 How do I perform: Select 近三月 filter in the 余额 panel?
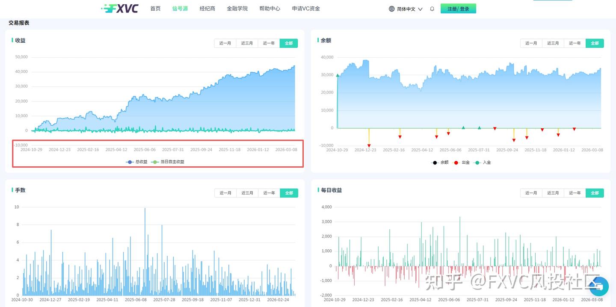553,43
